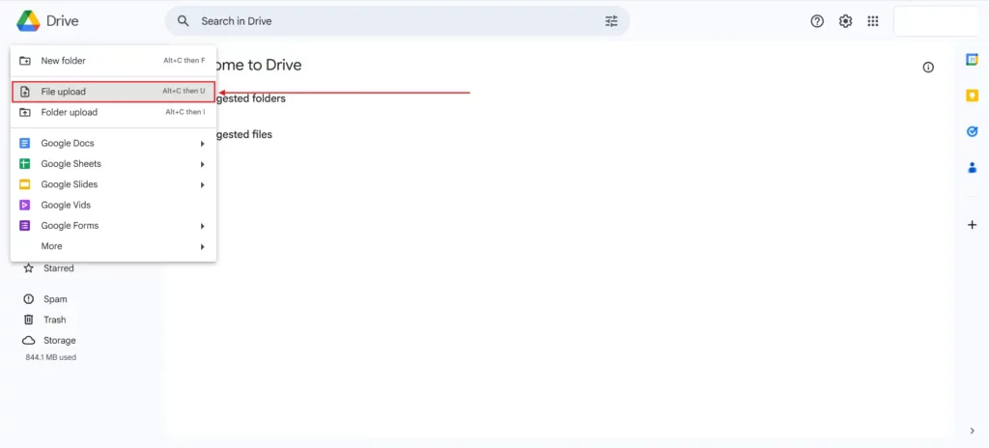The image size is (989, 448).
Task: Open the search filter options icon
Action: 610,21
